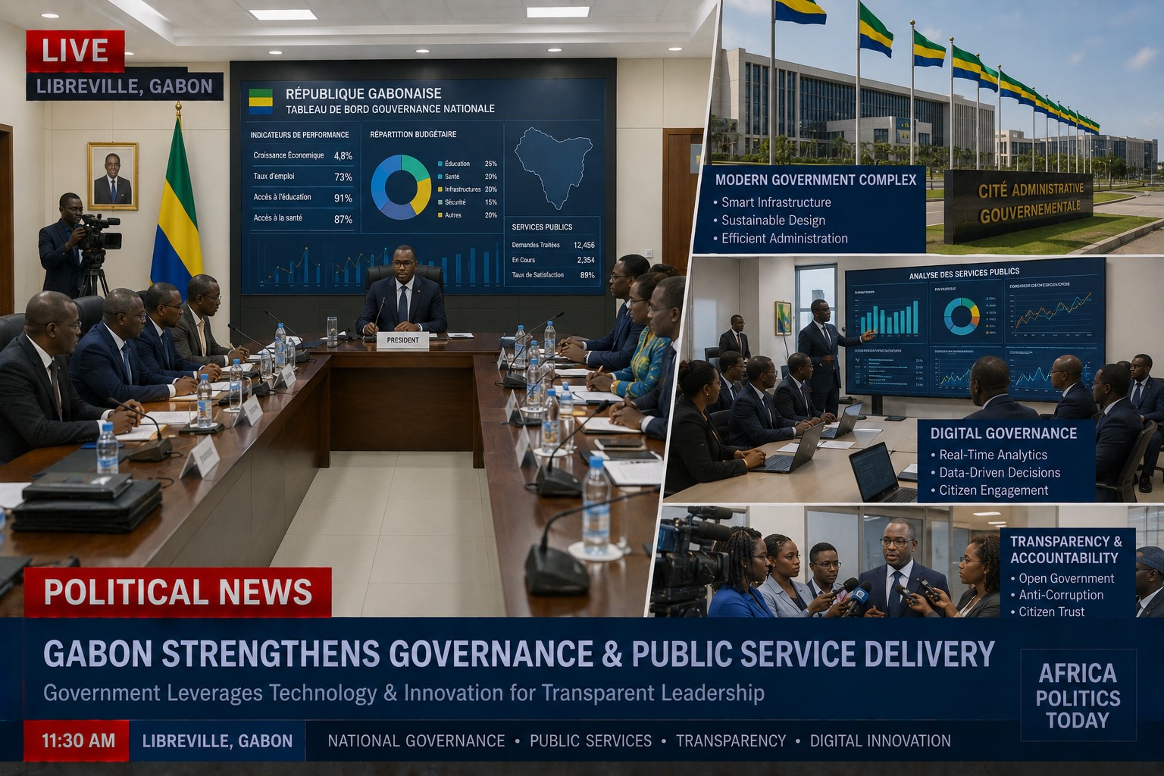Pick the Infrastructures 20% legend swatch

[440, 189]
